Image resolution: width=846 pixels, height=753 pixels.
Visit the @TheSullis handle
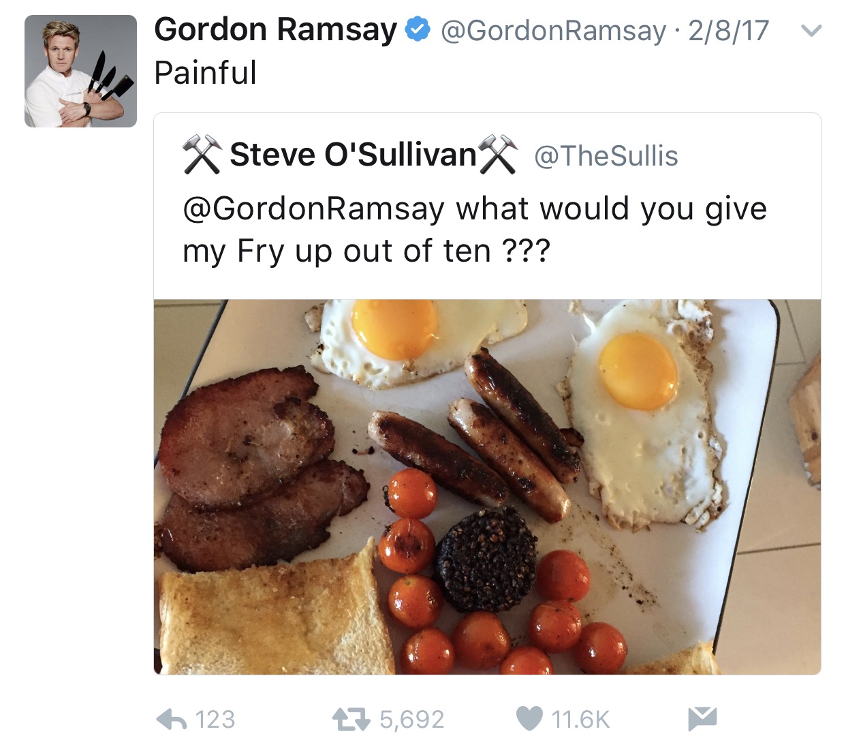[x=606, y=156]
